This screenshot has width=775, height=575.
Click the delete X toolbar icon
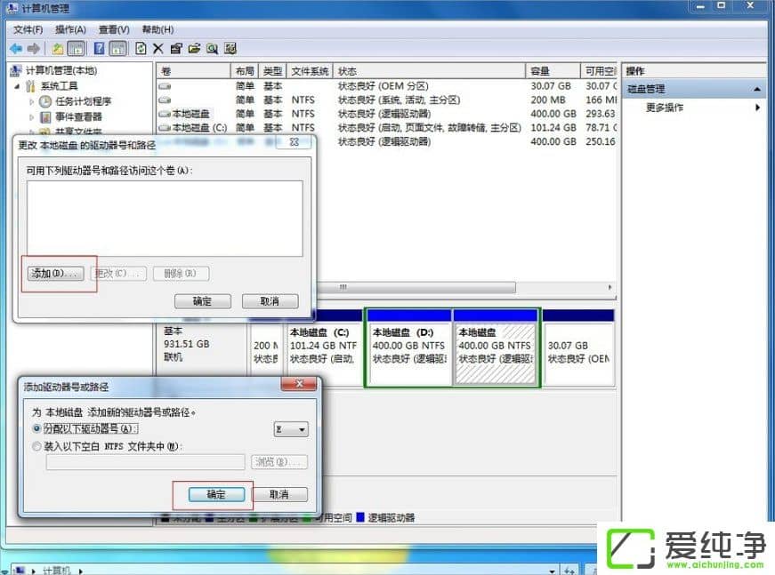pyautogui.click(x=158, y=49)
